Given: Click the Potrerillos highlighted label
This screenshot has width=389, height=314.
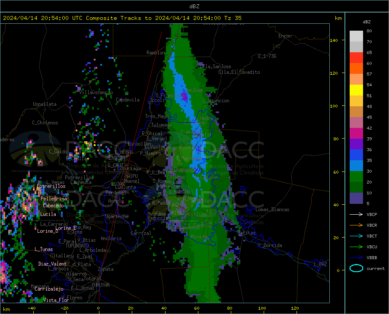Looking at the screenshot, I should click(51, 186).
